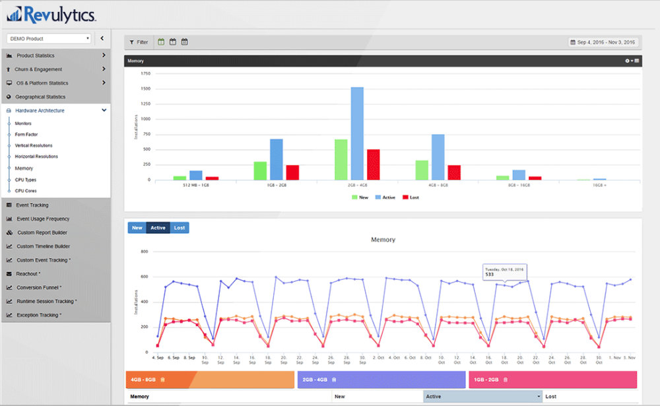660x406 pixels.
Task: Open the Active metric dropdown at bottom
Action: pos(482,396)
